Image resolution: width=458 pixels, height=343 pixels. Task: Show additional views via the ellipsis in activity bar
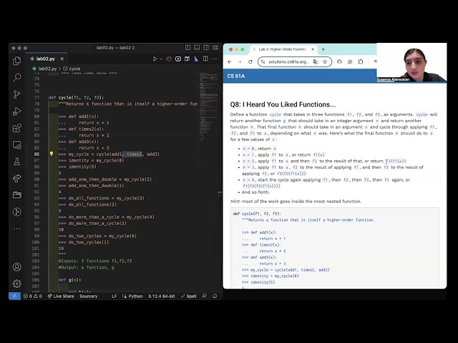tap(17, 229)
